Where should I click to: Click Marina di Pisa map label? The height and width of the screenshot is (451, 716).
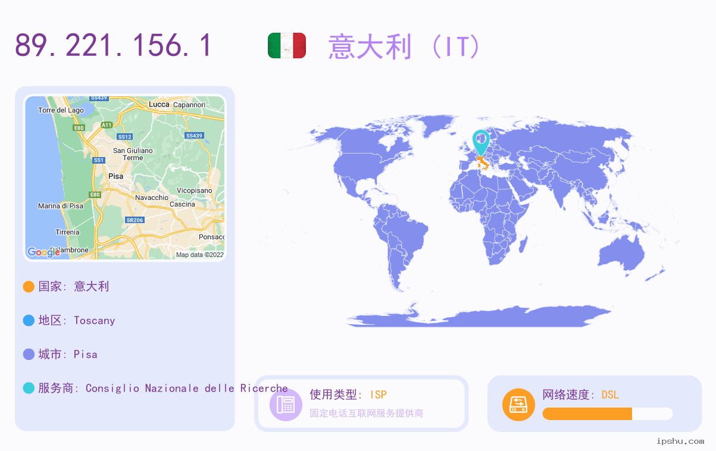pyautogui.click(x=61, y=206)
